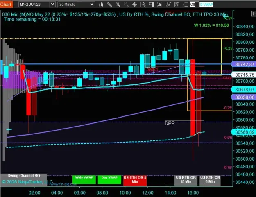Click the US RTH OR 5 Min button

[x=210, y=180]
